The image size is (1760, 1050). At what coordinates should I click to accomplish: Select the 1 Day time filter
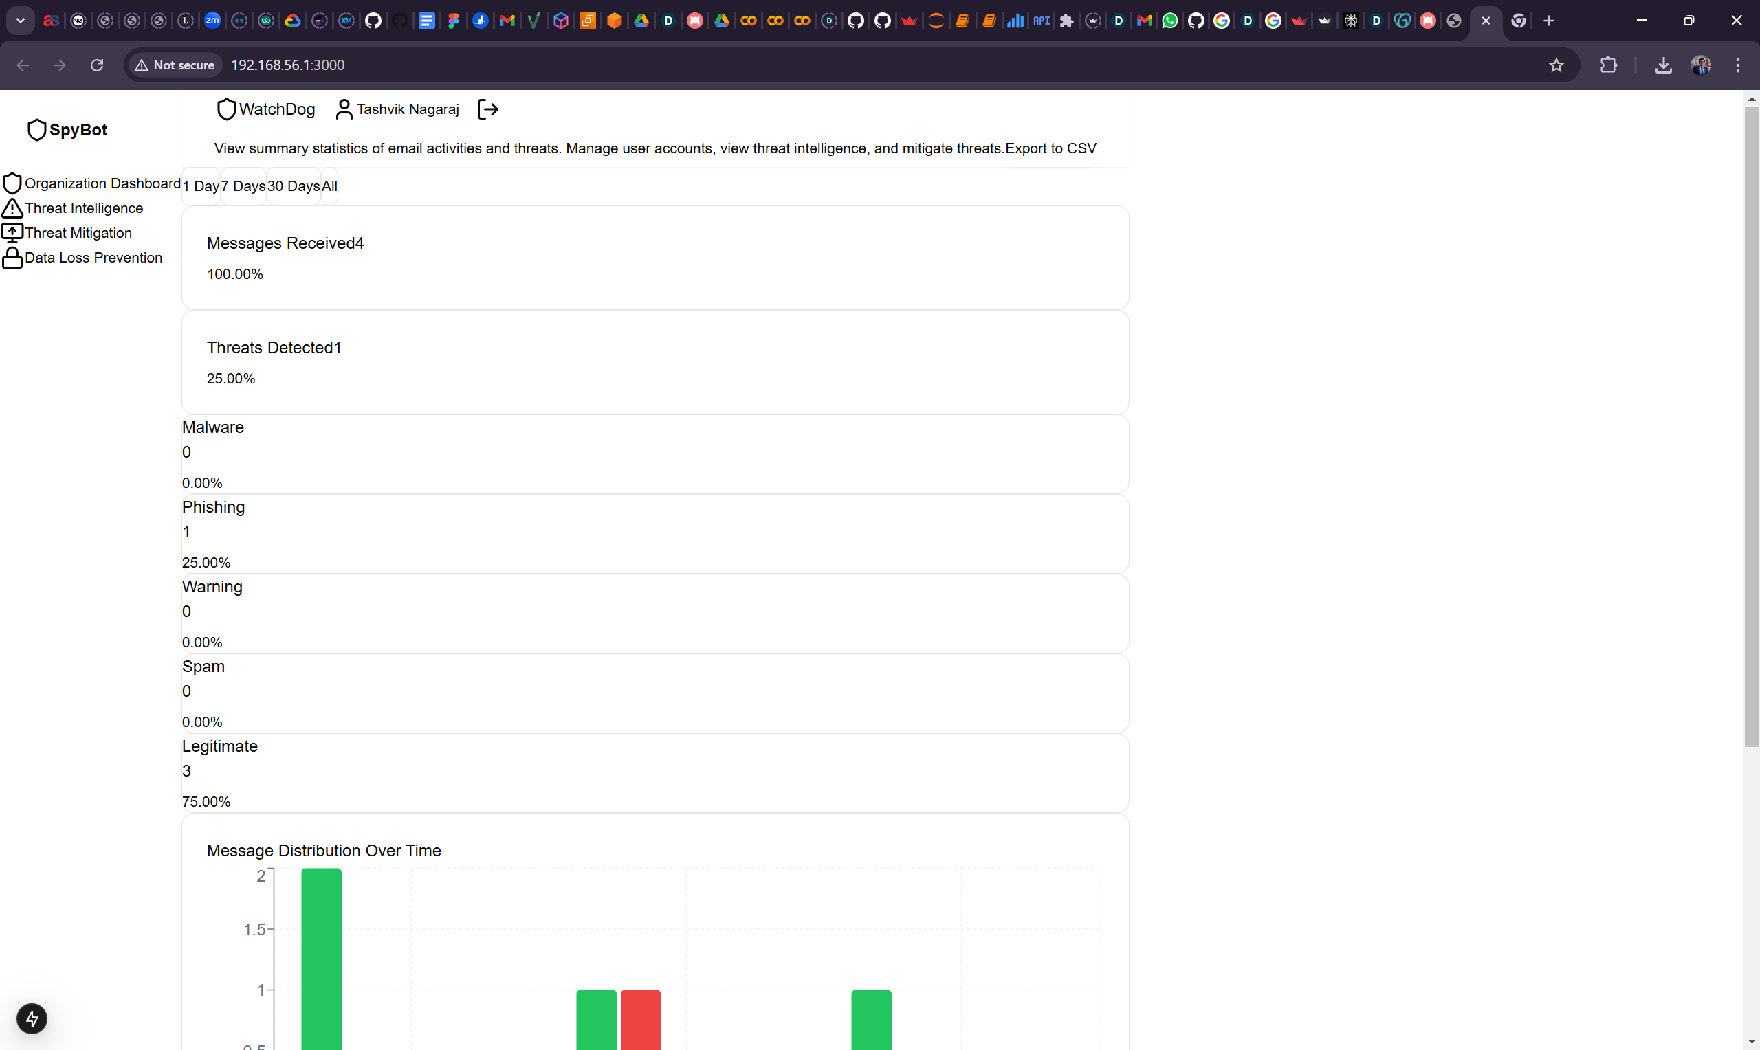[201, 186]
